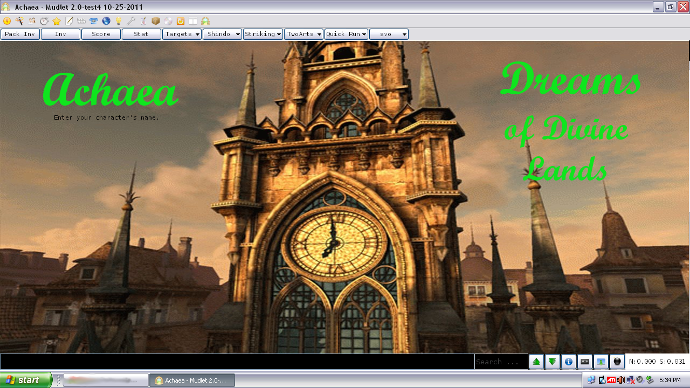
Task: Toggle logging with the folder download icon
Action: click(601, 362)
